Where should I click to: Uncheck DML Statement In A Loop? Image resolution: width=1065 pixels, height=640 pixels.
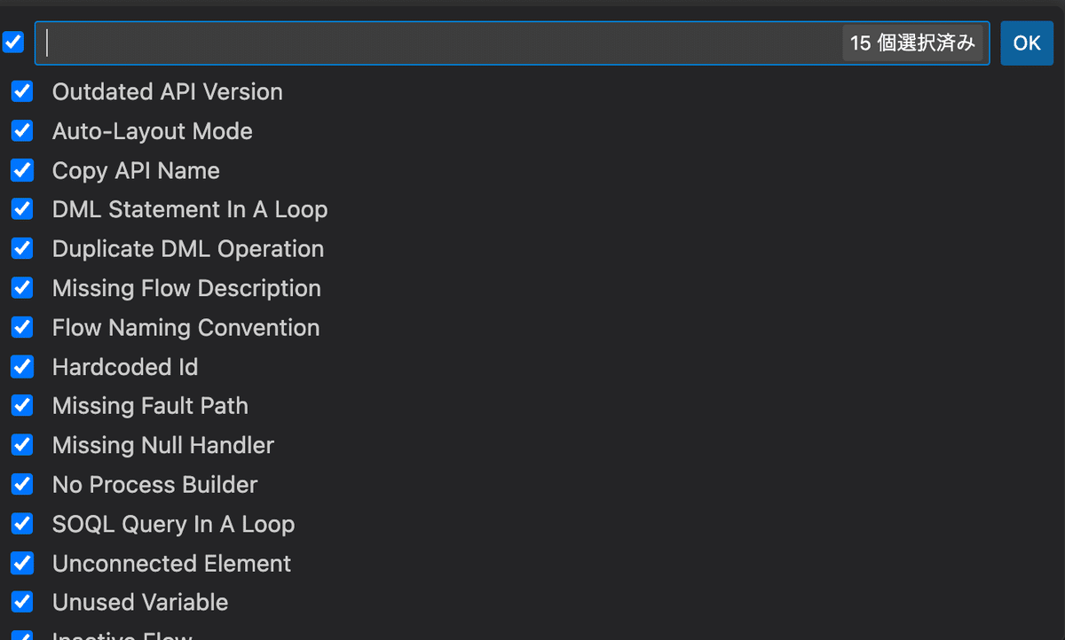tap(21, 209)
